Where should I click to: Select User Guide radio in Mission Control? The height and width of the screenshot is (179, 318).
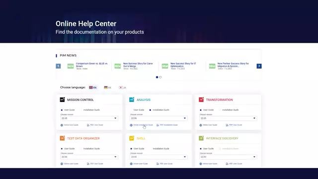(62, 110)
